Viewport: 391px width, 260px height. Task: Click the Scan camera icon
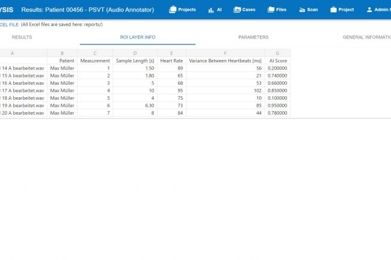point(303,10)
